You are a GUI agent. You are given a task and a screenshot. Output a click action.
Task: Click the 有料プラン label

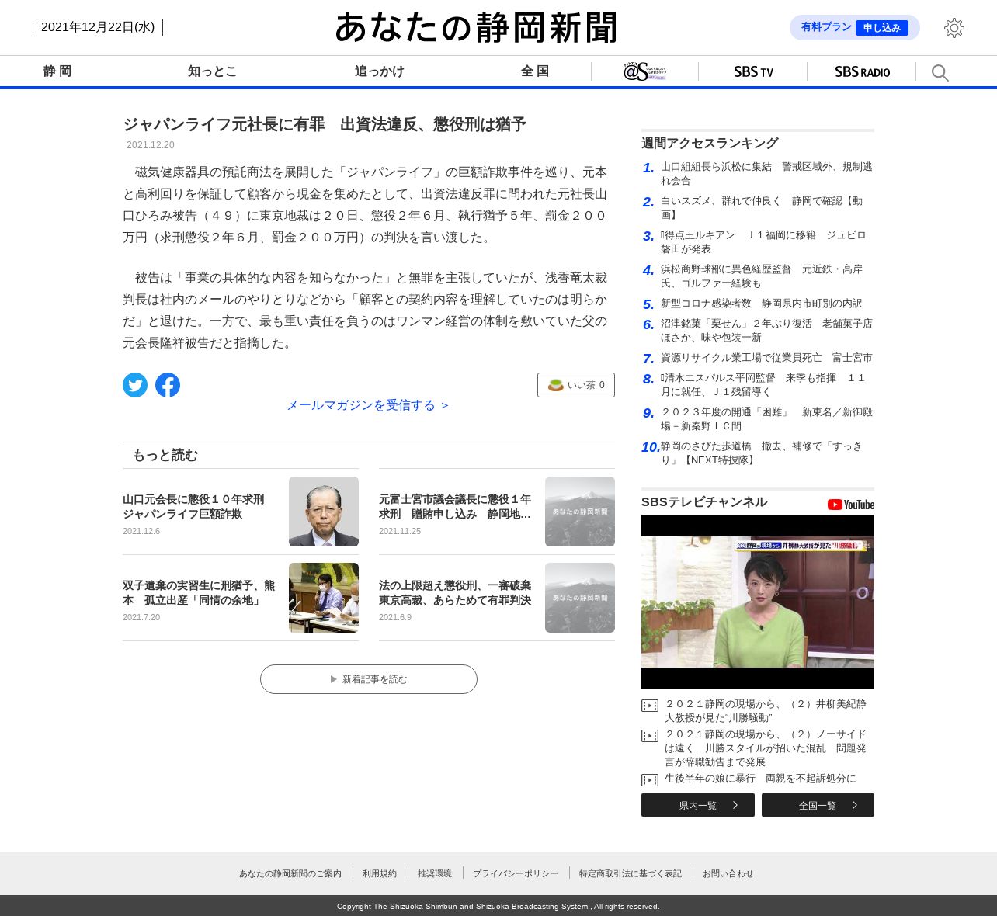(x=826, y=27)
